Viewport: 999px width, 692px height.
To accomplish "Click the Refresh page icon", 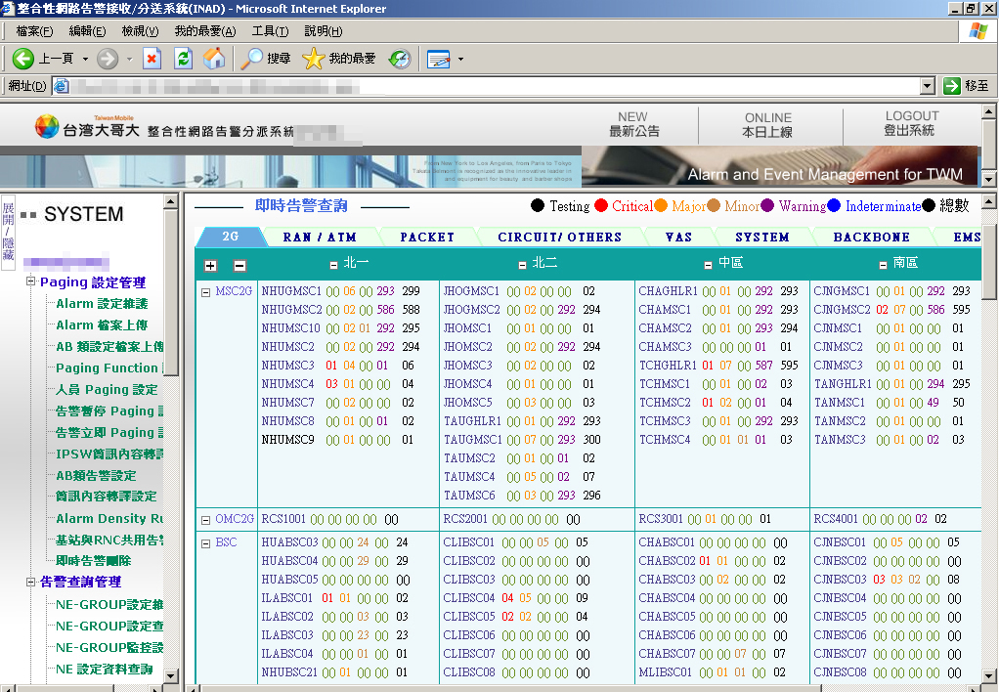I will tap(183, 59).
